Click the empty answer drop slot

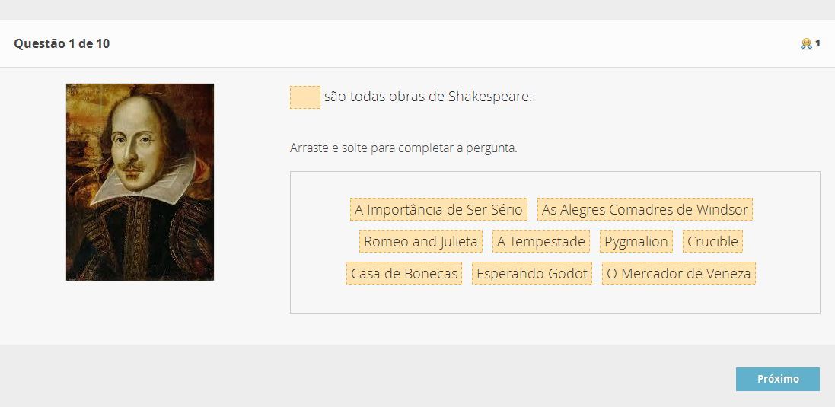tap(304, 97)
